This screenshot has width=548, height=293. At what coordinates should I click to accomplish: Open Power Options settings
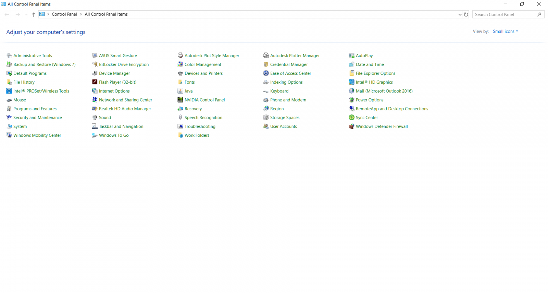click(370, 100)
